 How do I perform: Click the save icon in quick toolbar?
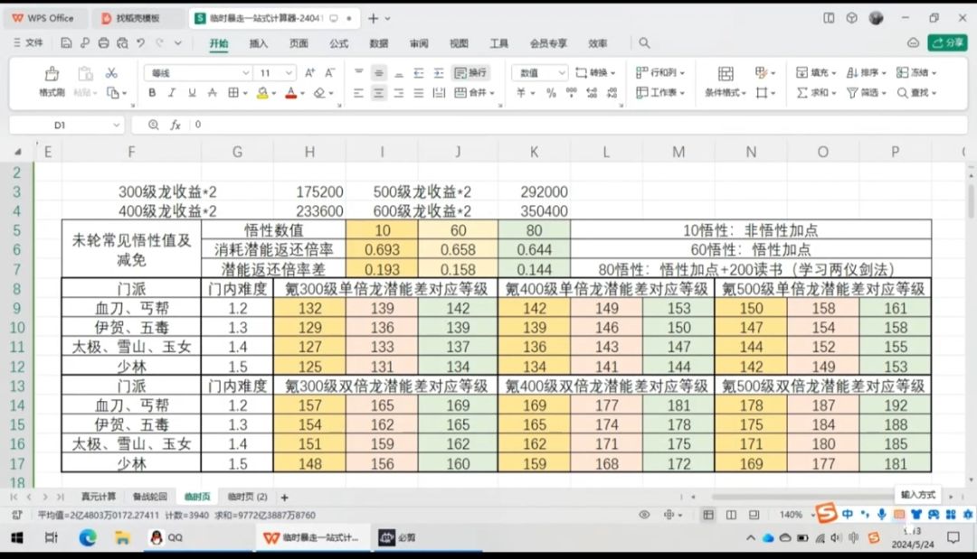66,43
